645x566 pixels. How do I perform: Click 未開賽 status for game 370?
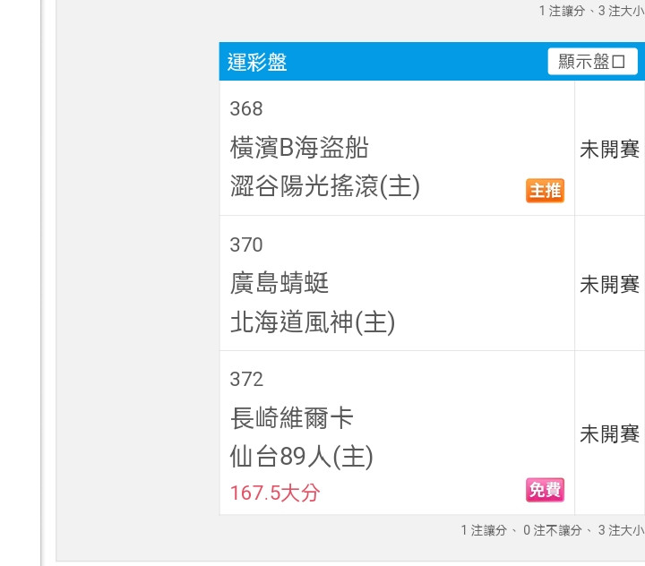pos(609,284)
